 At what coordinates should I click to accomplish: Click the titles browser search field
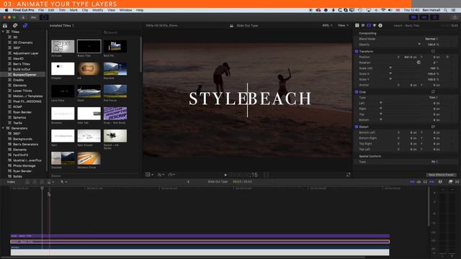coord(120,32)
